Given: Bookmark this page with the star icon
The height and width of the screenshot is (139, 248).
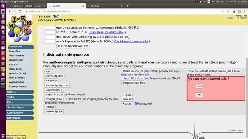Looking at the screenshot, I should pyautogui.click(x=228, y=12).
